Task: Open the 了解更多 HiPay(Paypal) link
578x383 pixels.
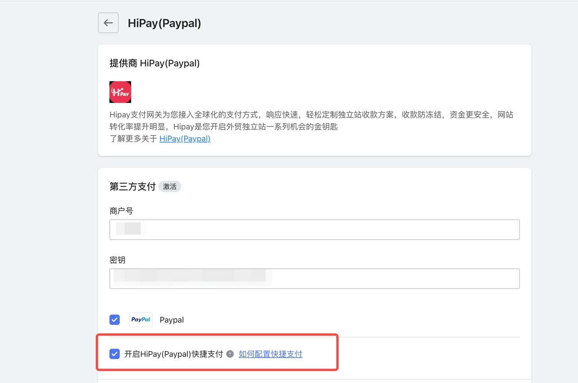Action: (x=185, y=139)
